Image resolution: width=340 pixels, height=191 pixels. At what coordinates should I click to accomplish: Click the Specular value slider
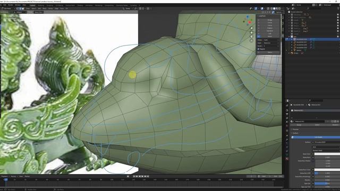click(x=327, y=184)
